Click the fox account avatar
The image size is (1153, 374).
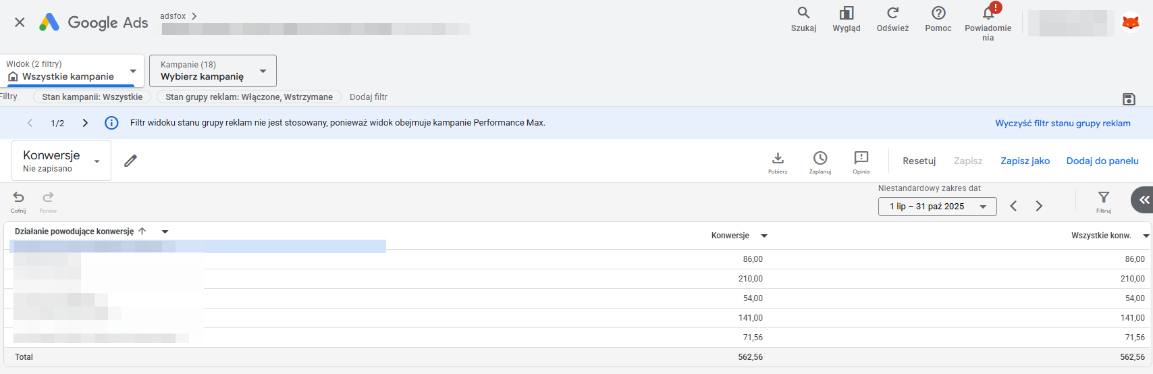coord(1130,22)
